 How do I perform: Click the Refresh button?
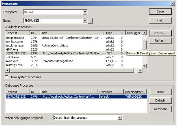tap(160, 40)
